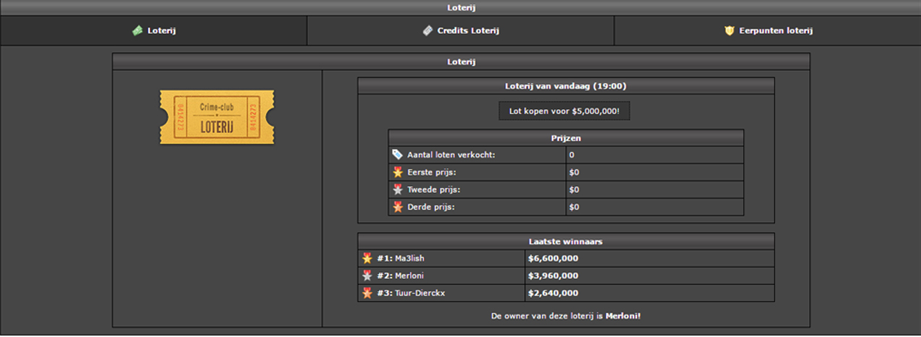Open owner Merloni's profile link in footer text

(622, 316)
